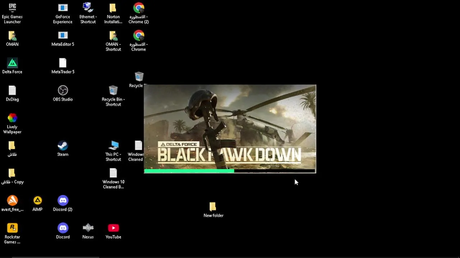Open the MetaEditor 5 icon
Screen dimensions: 460x258
pos(63,39)
